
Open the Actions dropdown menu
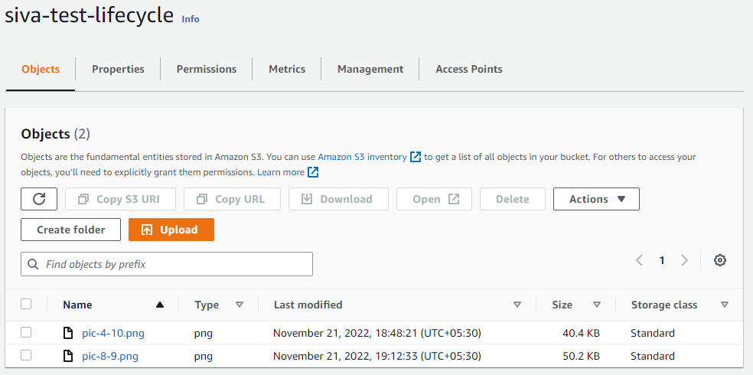596,199
